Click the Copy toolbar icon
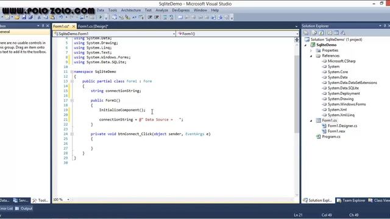Viewport: 390px width, 219px height. tap(46, 18)
